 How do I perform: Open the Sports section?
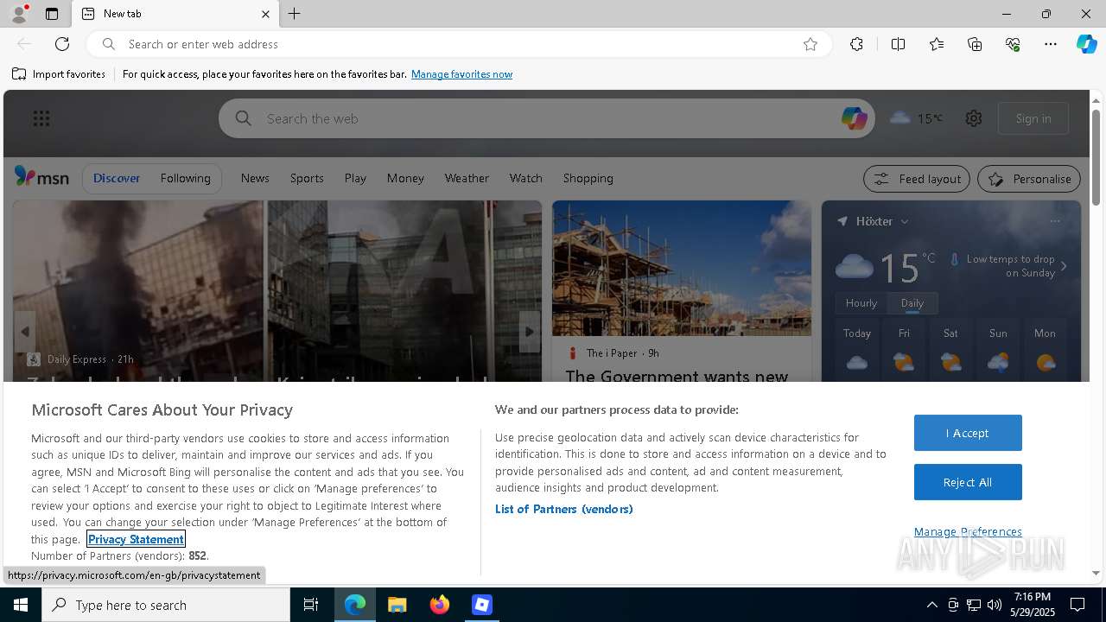(307, 178)
